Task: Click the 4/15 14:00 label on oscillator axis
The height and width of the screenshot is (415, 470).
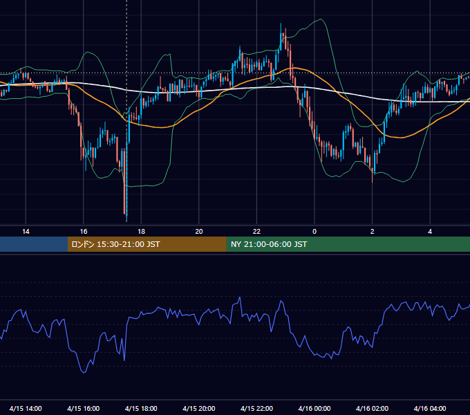Action: point(26,408)
